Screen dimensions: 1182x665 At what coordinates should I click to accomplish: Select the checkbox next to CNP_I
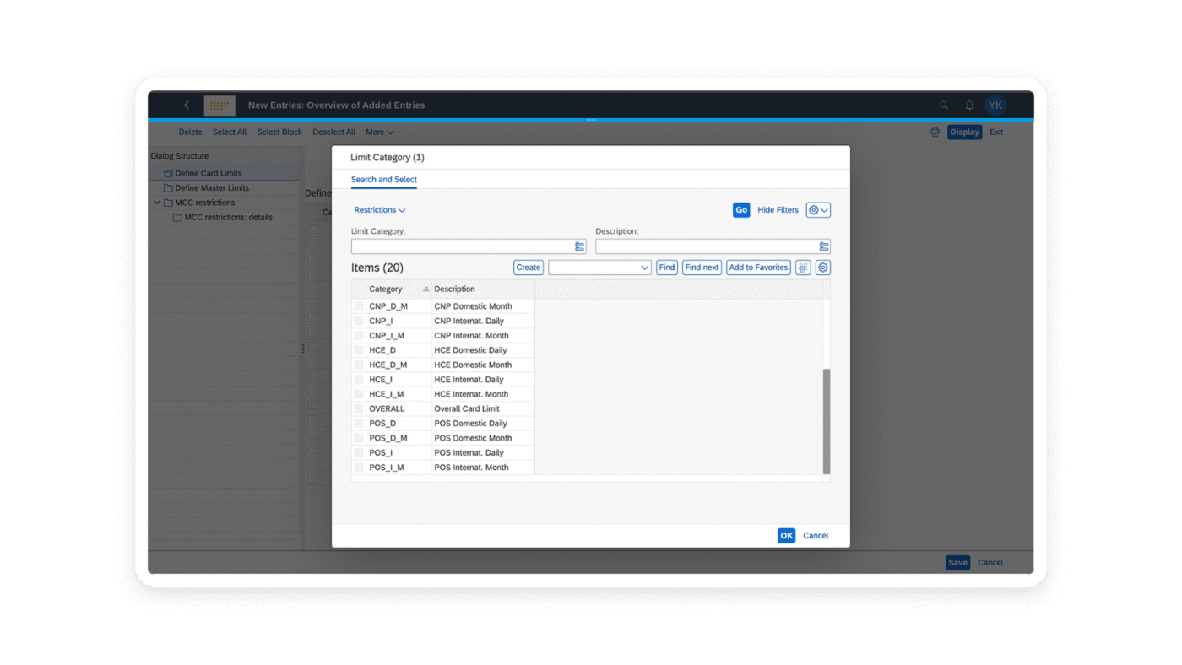point(358,321)
